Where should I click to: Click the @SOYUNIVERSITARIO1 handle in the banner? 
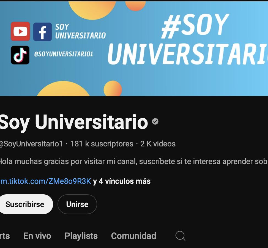(x=63, y=54)
